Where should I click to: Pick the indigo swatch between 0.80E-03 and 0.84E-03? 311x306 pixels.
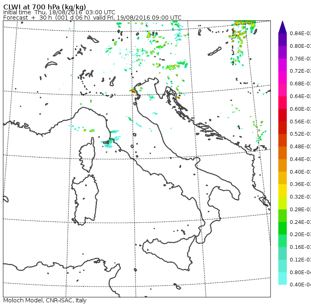[x=282, y=40]
